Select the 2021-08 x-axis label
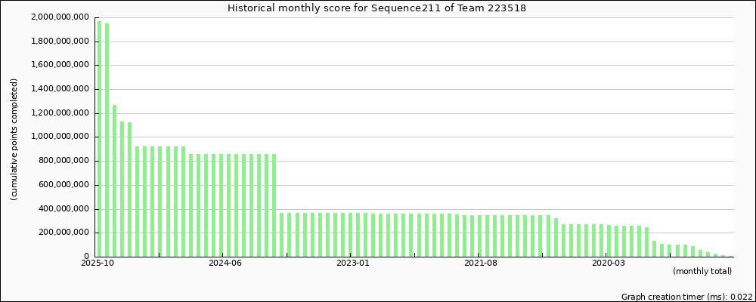Image resolution: width=756 pixels, height=302 pixels. coord(481,263)
